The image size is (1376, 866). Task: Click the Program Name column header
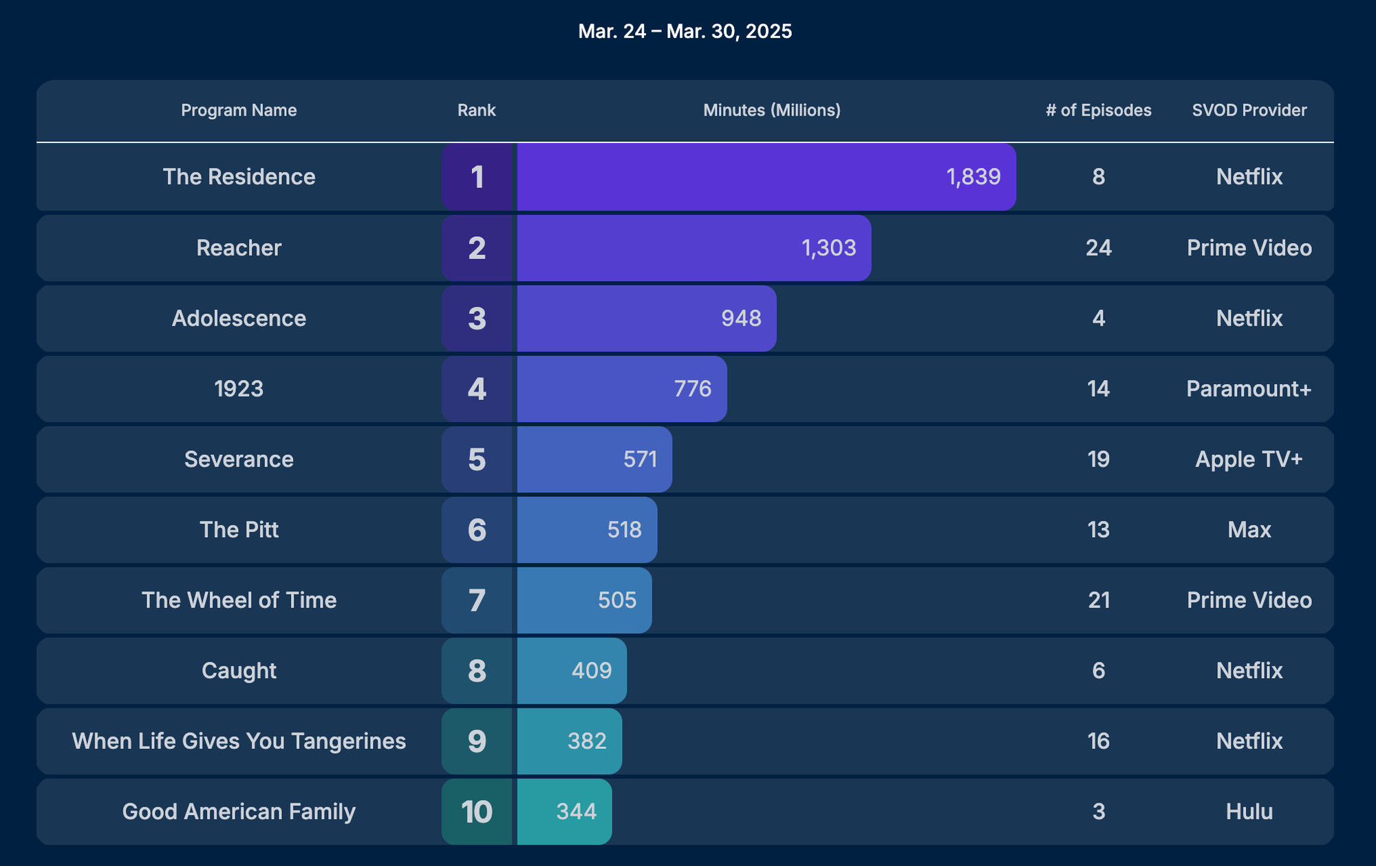pos(239,110)
